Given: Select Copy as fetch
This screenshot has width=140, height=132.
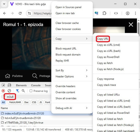Looking at the screenshot, I should [116, 63].
